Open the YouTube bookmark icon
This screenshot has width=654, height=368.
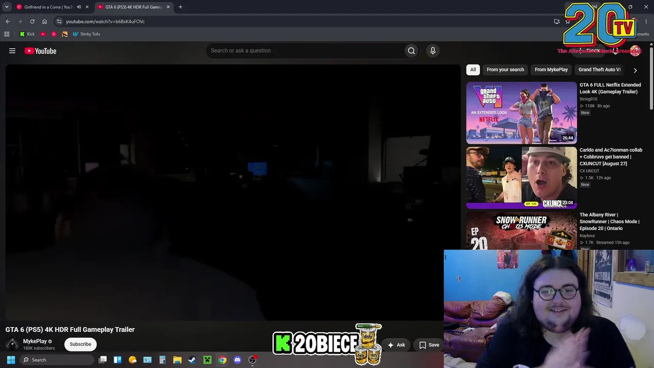click(43, 34)
